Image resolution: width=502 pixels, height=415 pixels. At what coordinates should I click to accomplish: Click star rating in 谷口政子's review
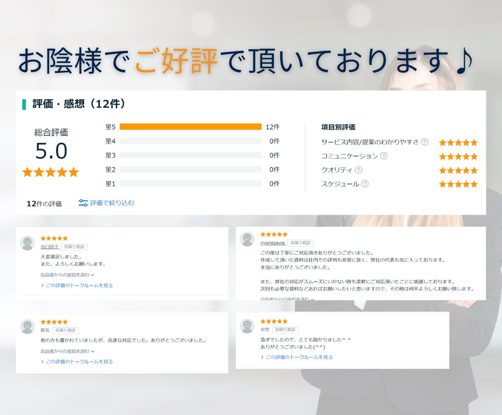[54, 238]
